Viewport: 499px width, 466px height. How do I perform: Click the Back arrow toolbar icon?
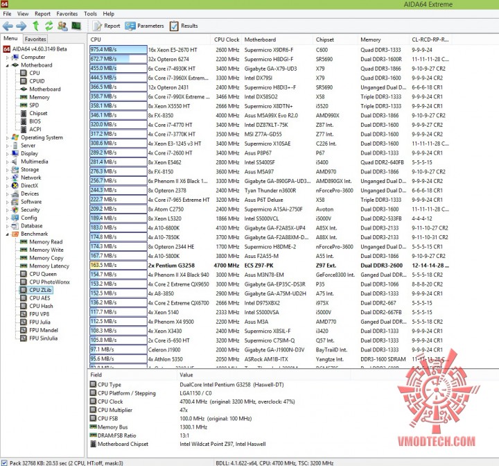click(8, 26)
